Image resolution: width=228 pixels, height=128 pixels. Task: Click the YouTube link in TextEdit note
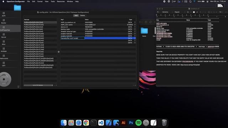pyautogui.click(x=190, y=65)
